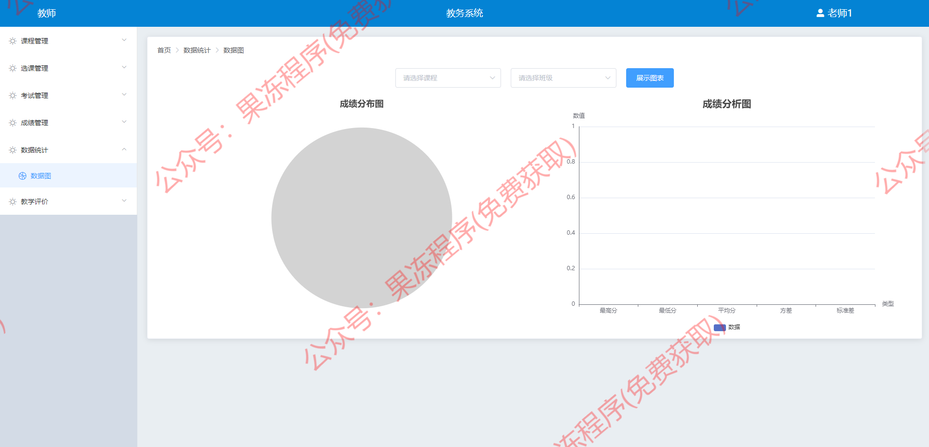
Task: Click the 平均分 axis label
Action: [727, 311]
